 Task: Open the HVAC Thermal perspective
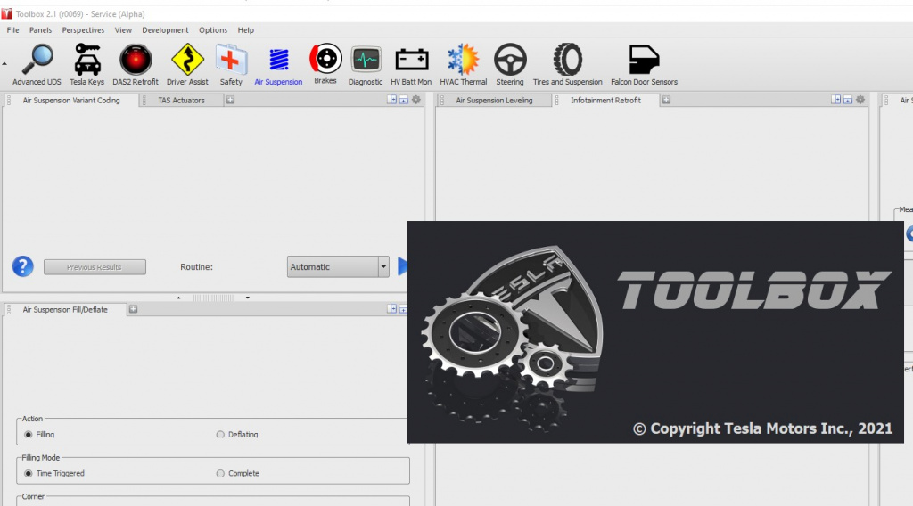463,65
